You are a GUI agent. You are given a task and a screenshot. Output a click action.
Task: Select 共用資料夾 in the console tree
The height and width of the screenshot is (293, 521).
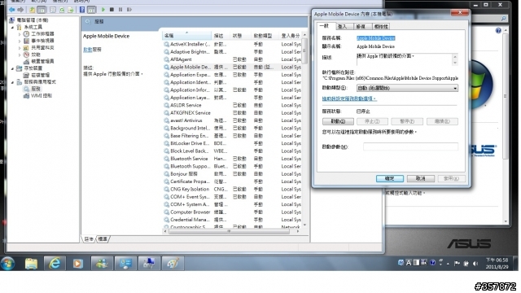(x=42, y=47)
